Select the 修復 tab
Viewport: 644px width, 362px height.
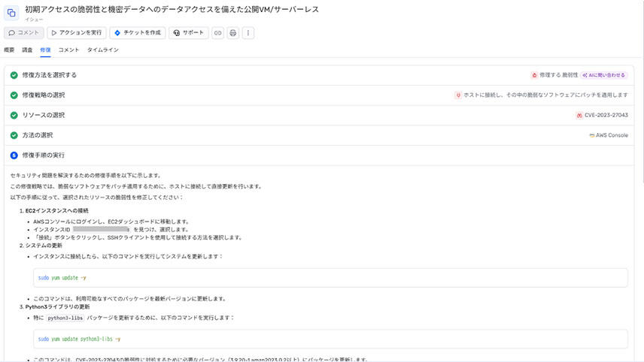[x=45, y=50]
